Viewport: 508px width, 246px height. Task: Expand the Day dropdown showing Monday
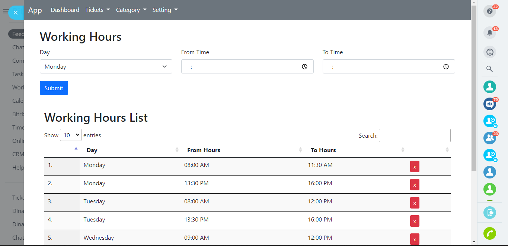coord(106,67)
